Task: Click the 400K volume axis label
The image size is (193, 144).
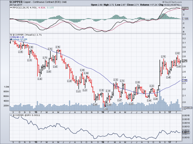Action: click(7, 101)
